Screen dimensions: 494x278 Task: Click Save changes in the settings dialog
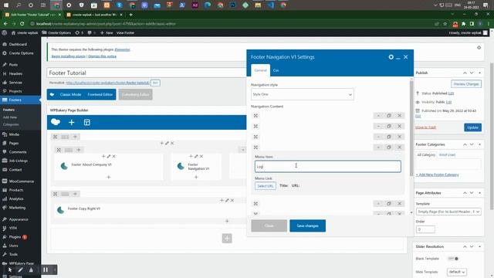coord(307,226)
